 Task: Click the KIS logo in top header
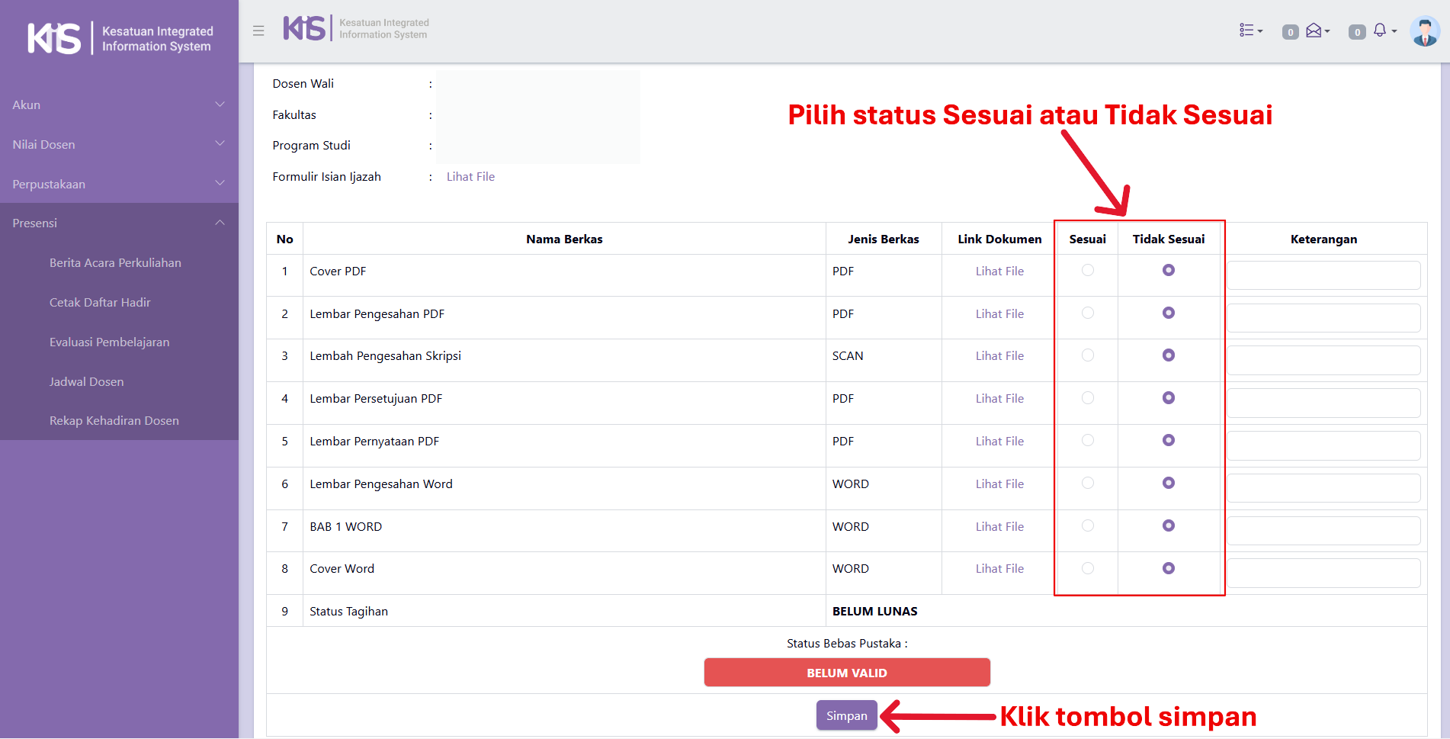304,29
